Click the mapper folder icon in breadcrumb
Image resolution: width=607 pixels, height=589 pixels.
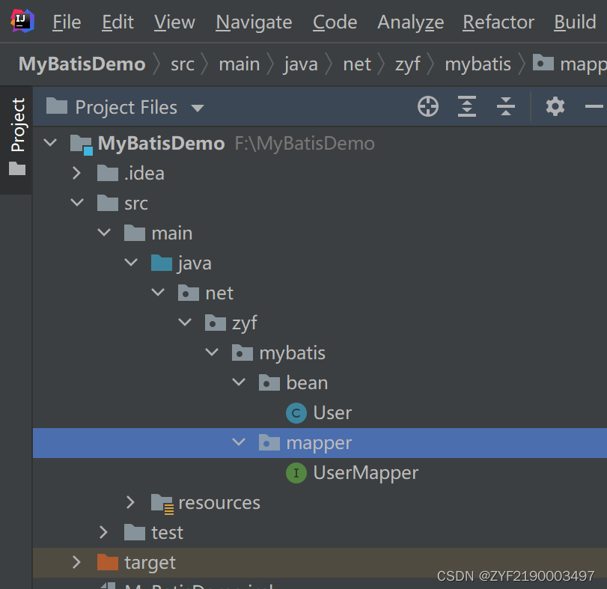coord(543,62)
